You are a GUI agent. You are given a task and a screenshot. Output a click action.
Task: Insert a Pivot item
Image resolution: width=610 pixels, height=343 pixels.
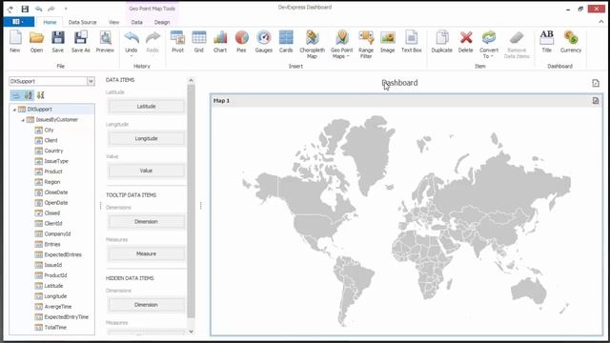click(x=178, y=41)
